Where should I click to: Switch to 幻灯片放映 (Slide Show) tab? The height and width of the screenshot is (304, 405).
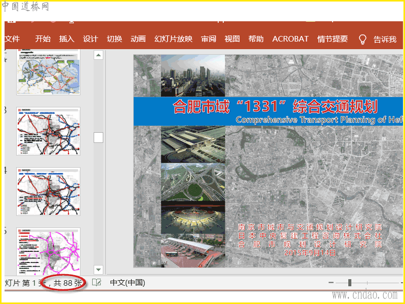(173, 39)
